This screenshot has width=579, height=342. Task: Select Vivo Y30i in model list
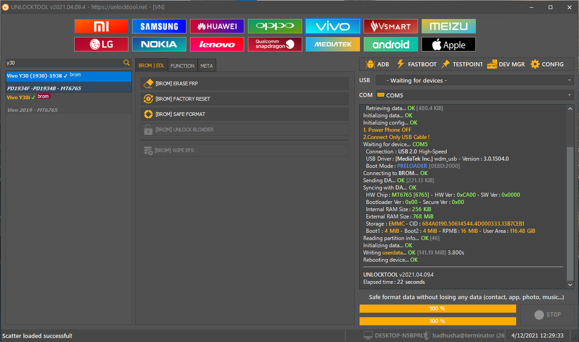[69, 97]
